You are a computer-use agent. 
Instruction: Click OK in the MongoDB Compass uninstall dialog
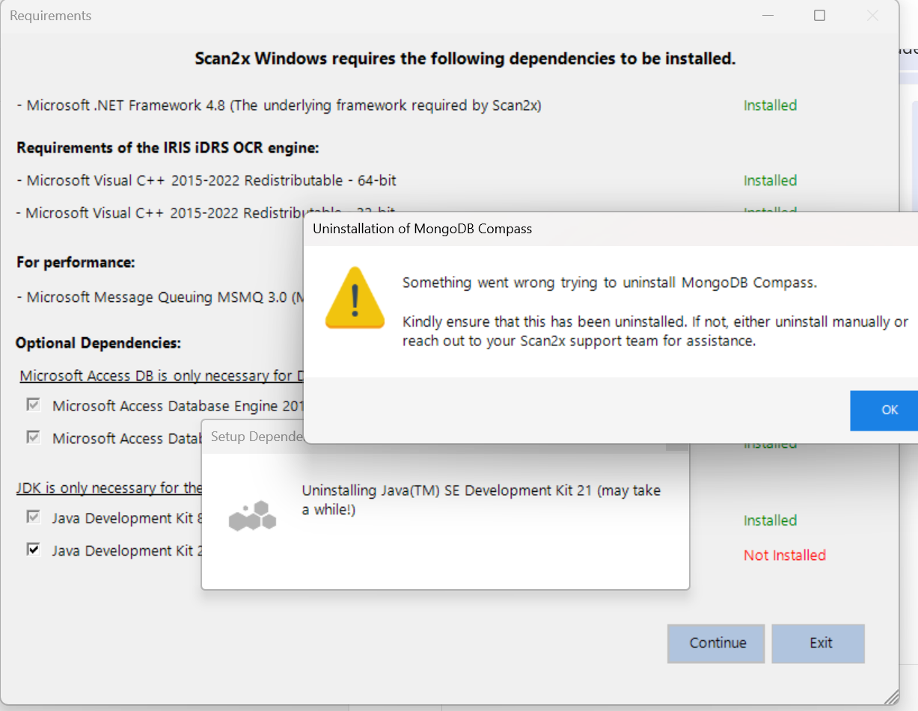[x=888, y=410]
